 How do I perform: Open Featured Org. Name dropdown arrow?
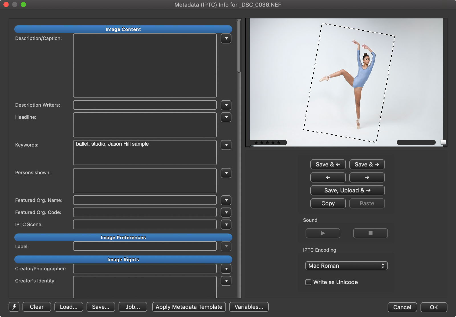[x=226, y=200]
